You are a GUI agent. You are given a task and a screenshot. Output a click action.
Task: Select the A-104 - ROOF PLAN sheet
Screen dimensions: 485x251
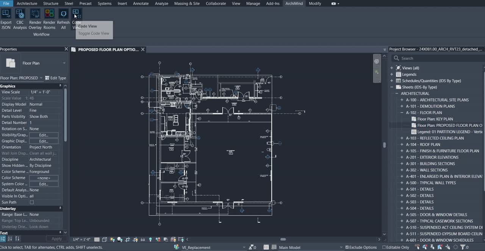tap(423, 144)
